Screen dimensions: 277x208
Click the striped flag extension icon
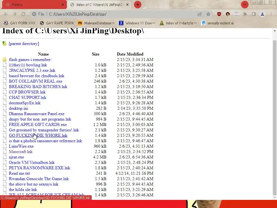[236, 14]
